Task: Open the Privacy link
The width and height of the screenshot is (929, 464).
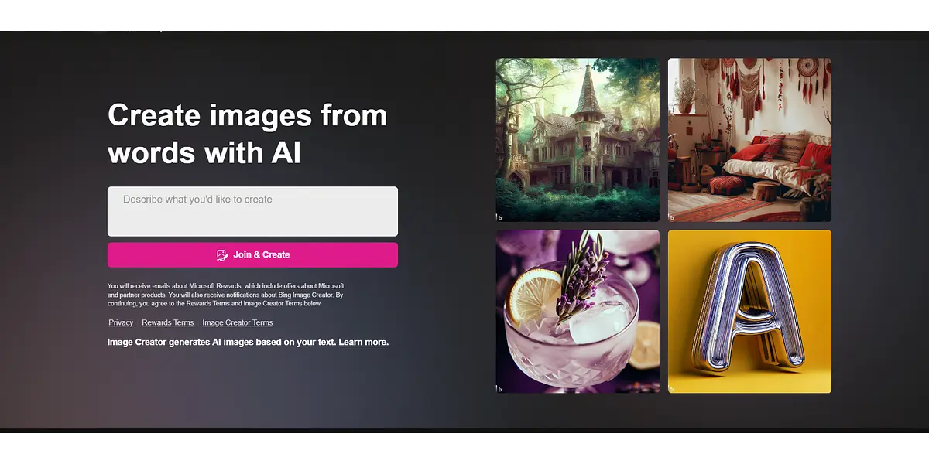Action: 121,322
